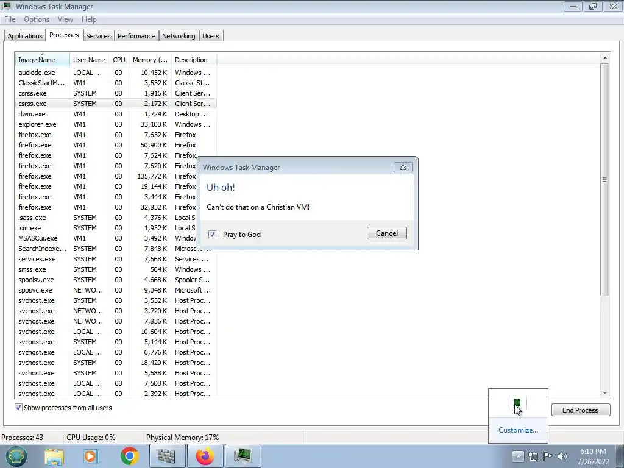Switch to the Services tab
The image size is (624, 468).
pos(98,36)
